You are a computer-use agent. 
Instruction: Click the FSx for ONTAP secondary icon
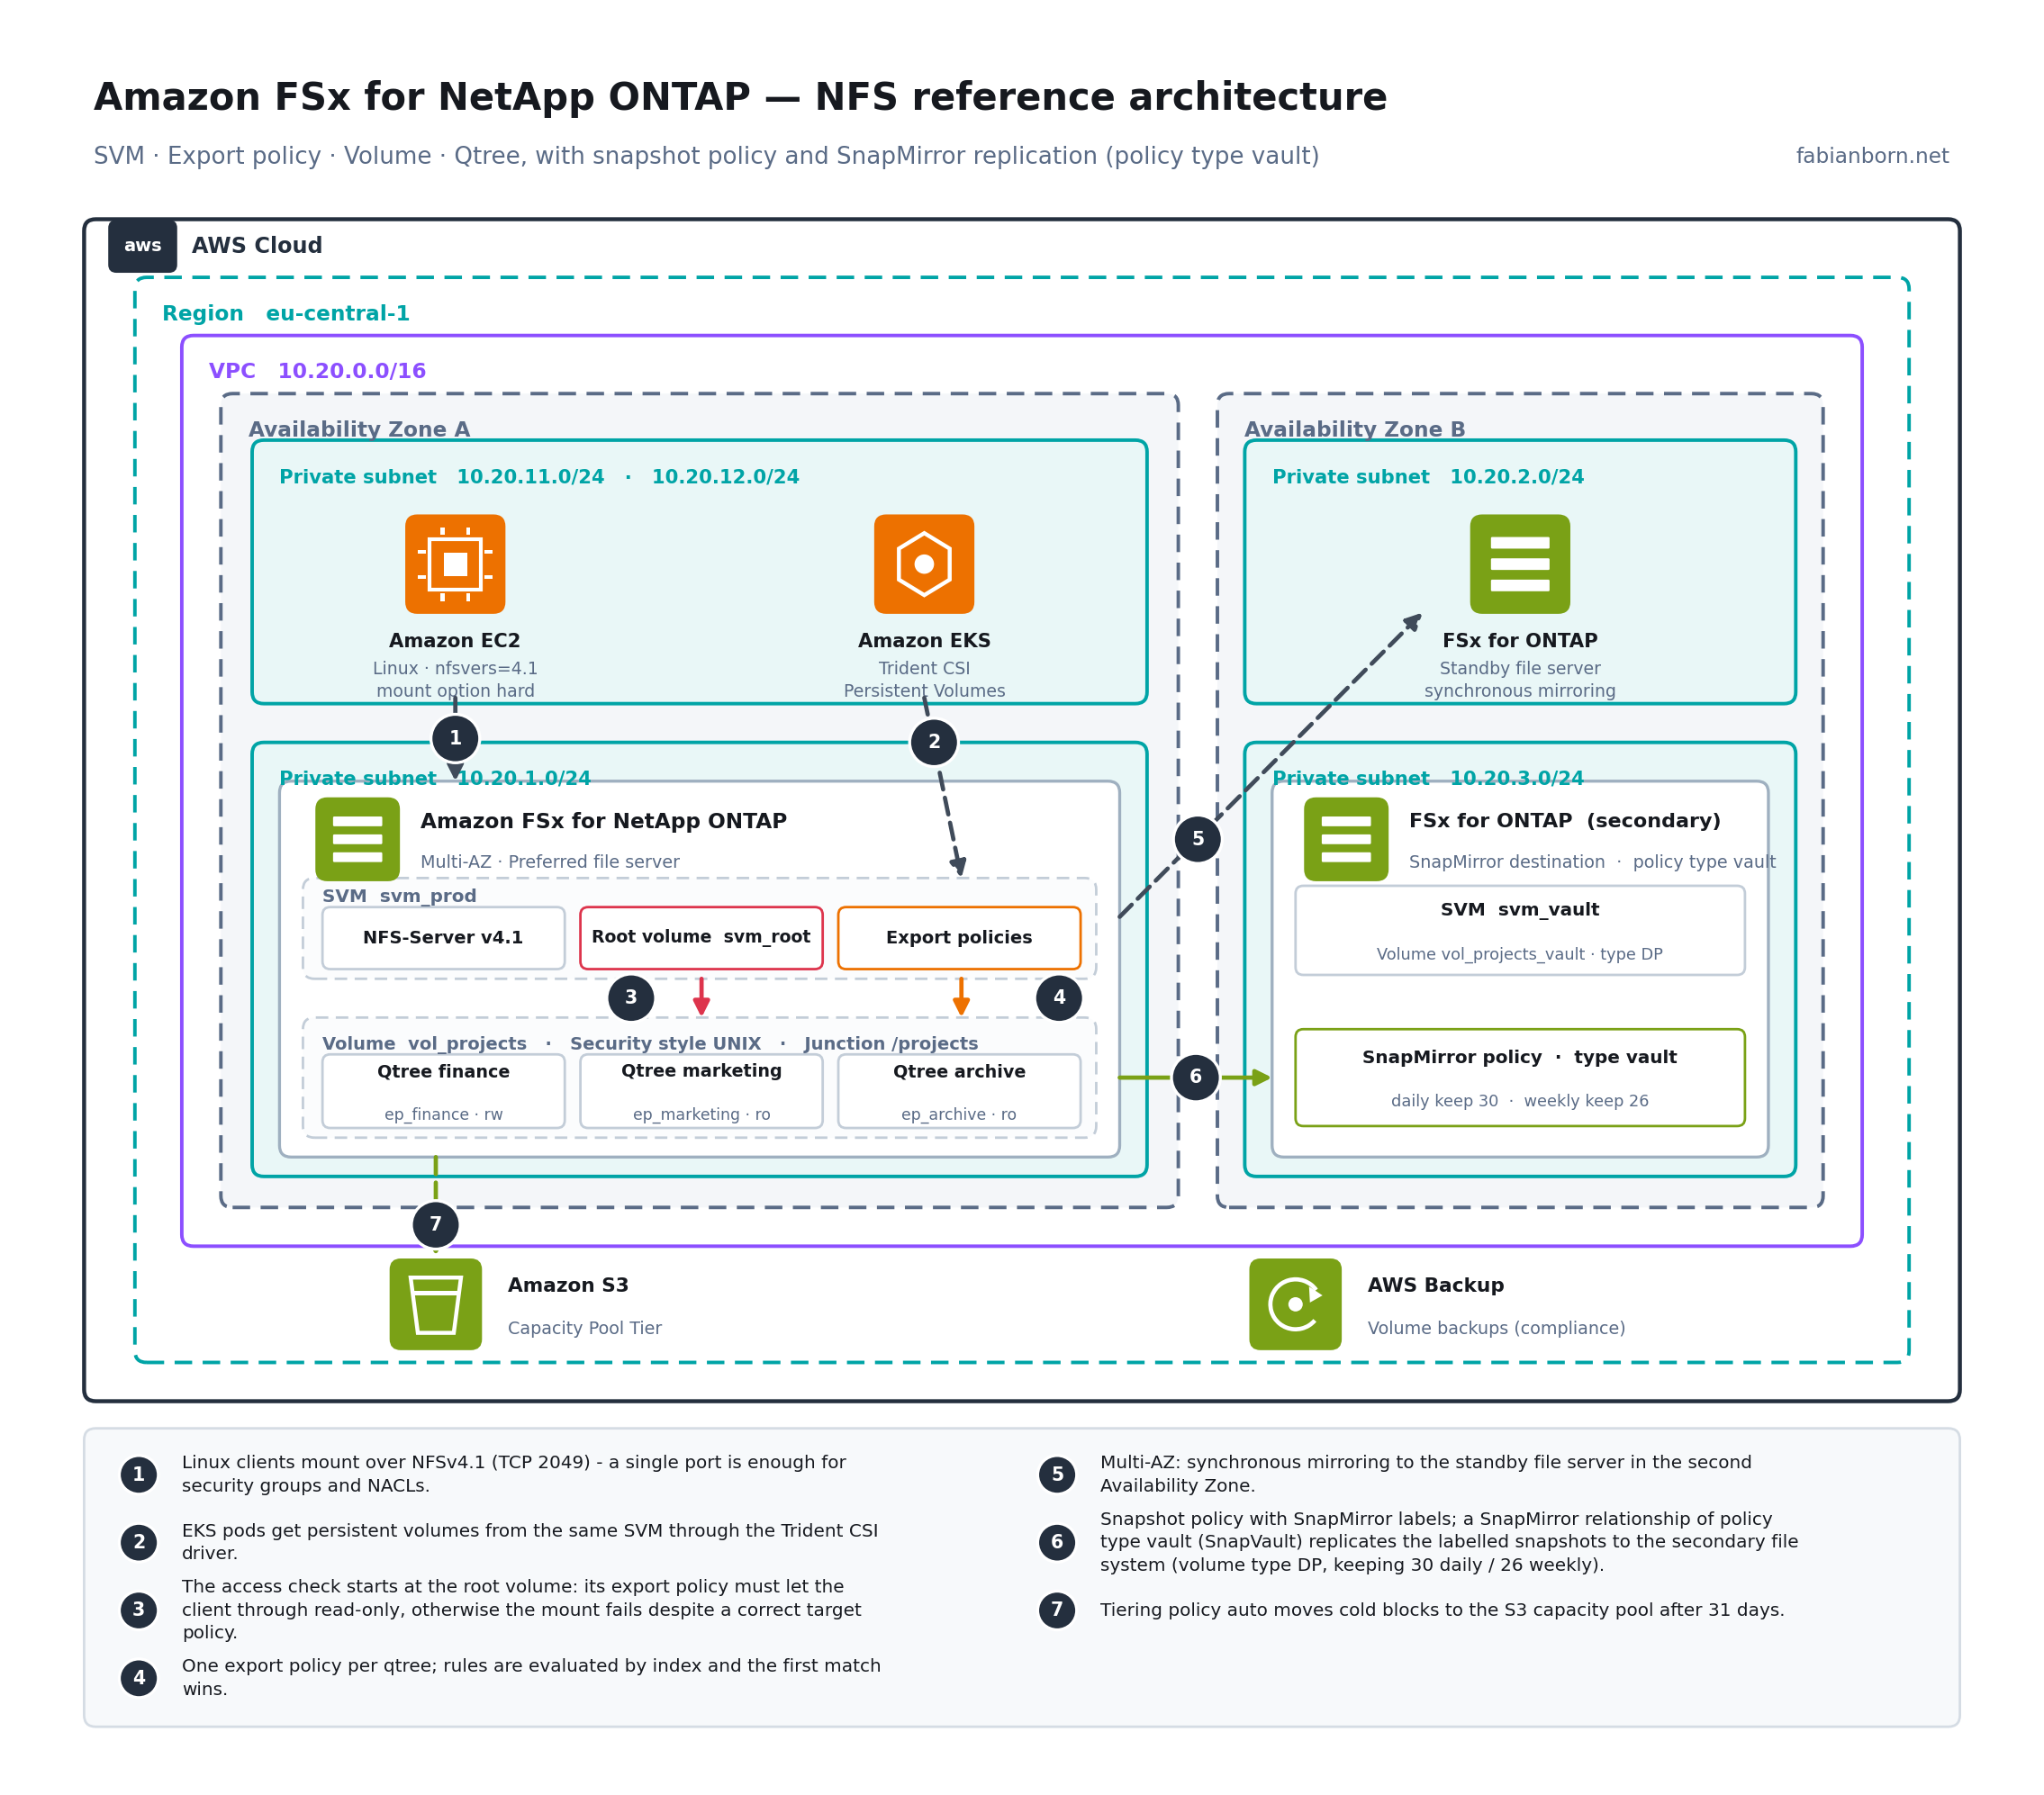coord(1346,839)
